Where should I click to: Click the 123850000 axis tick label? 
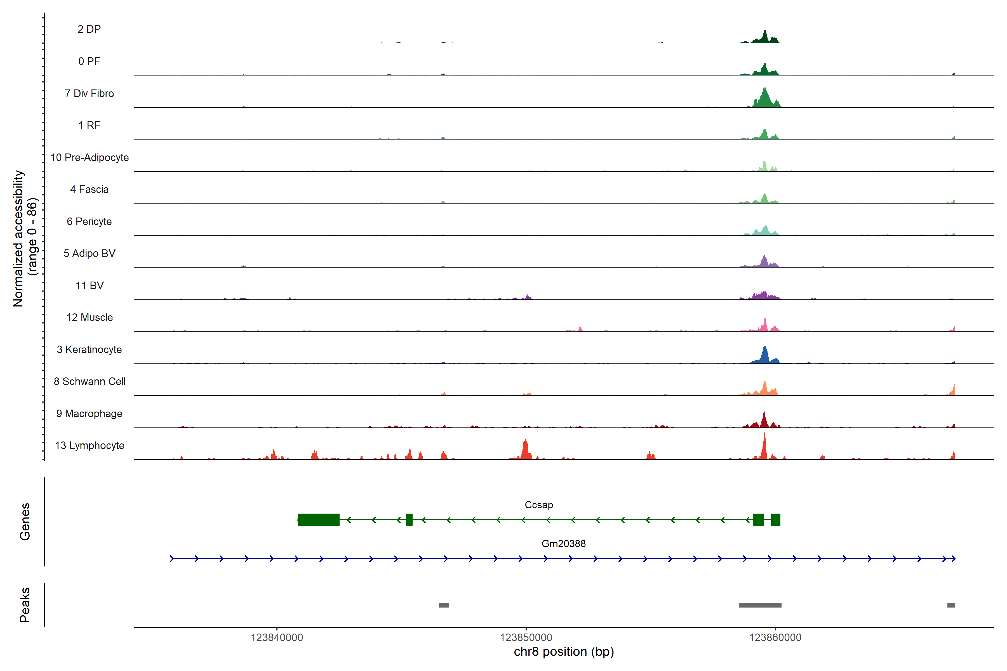click(x=526, y=638)
